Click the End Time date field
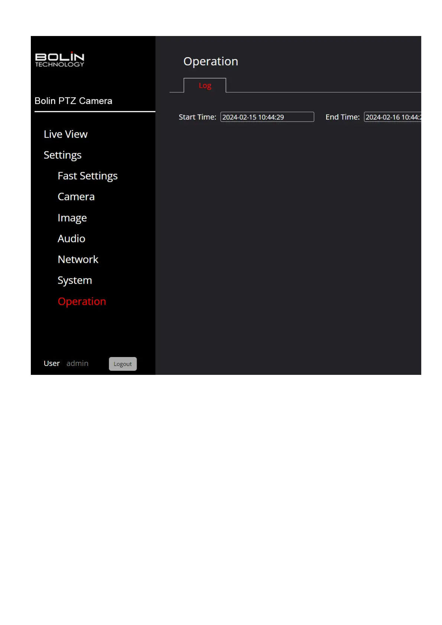442x625 pixels. 392,117
